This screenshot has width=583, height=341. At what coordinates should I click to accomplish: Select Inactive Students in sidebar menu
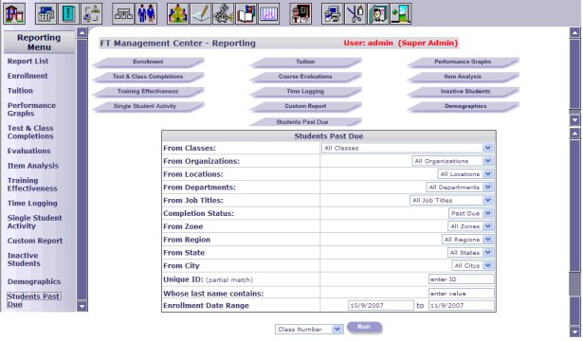coord(24,260)
